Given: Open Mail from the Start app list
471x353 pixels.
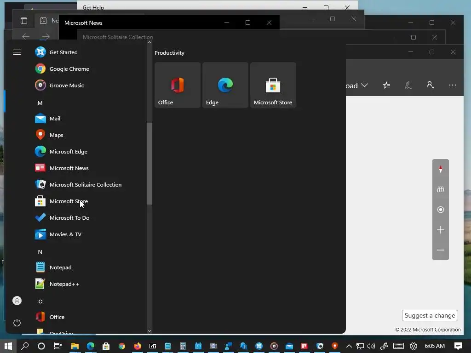Looking at the screenshot, I should tap(47, 118).
